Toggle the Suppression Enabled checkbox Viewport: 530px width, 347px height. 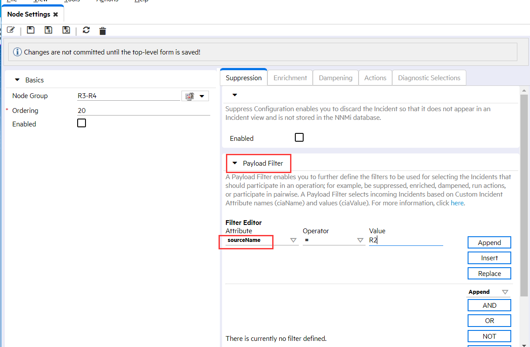click(x=299, y=138)
